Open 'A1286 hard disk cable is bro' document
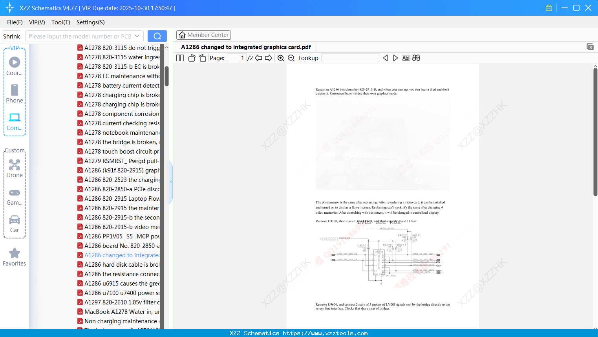Image resolution: width=598 pixels, height=337 pixels. pos(122,265)
